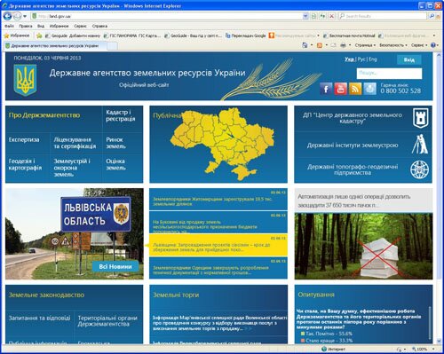Open Ліцензування та сертифікація tile
Image resolution: width=444 pixels, height=354 pixels.
[x=75, y=143]
